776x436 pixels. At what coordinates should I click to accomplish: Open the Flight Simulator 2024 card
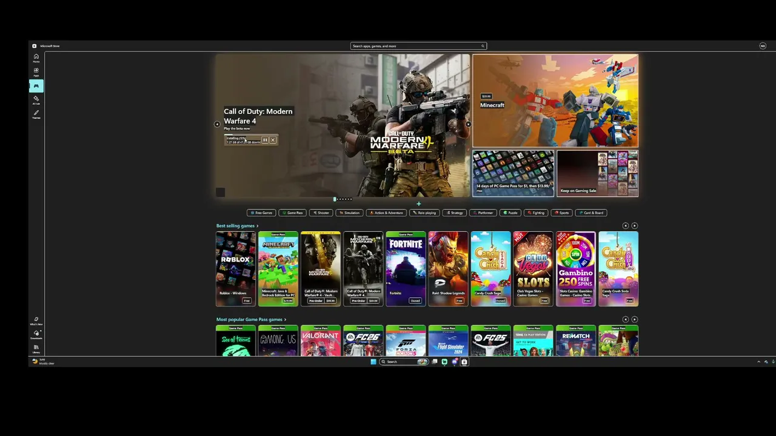point(448,341)
